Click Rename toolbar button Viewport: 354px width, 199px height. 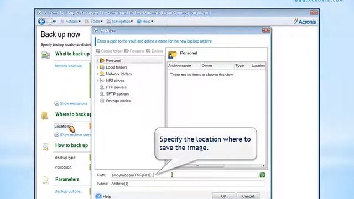coord(134,51)
